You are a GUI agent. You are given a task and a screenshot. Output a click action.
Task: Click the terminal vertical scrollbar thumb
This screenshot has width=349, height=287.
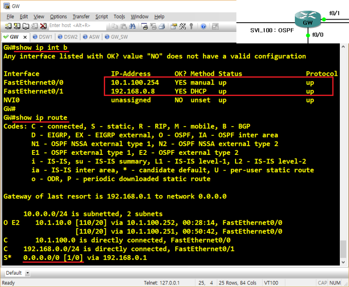click(x=343, y=249)
